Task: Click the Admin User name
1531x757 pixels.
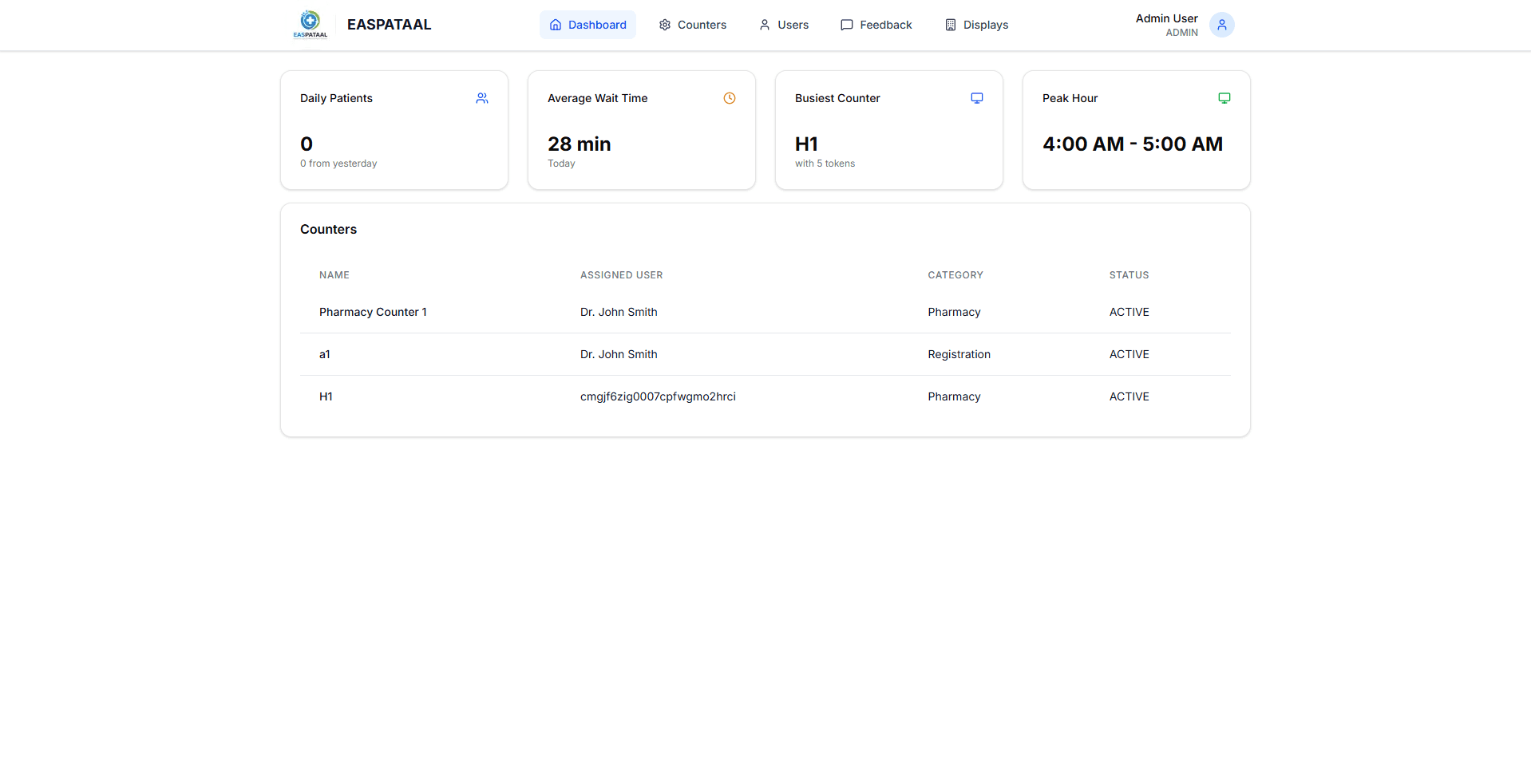Action: (x=1166, y=18)
